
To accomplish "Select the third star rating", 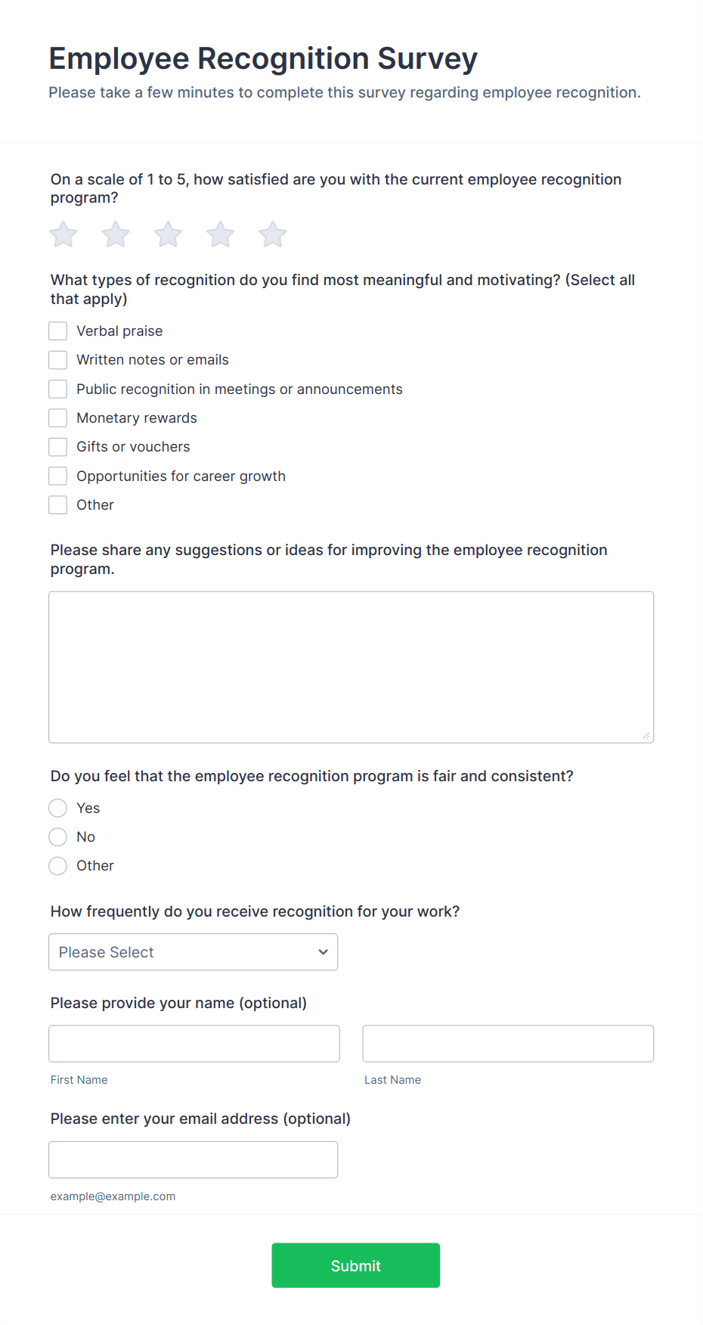I will coord(168,234).
